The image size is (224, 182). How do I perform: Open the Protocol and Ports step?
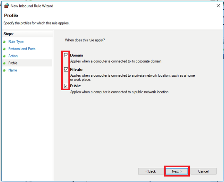coord(22,49)
